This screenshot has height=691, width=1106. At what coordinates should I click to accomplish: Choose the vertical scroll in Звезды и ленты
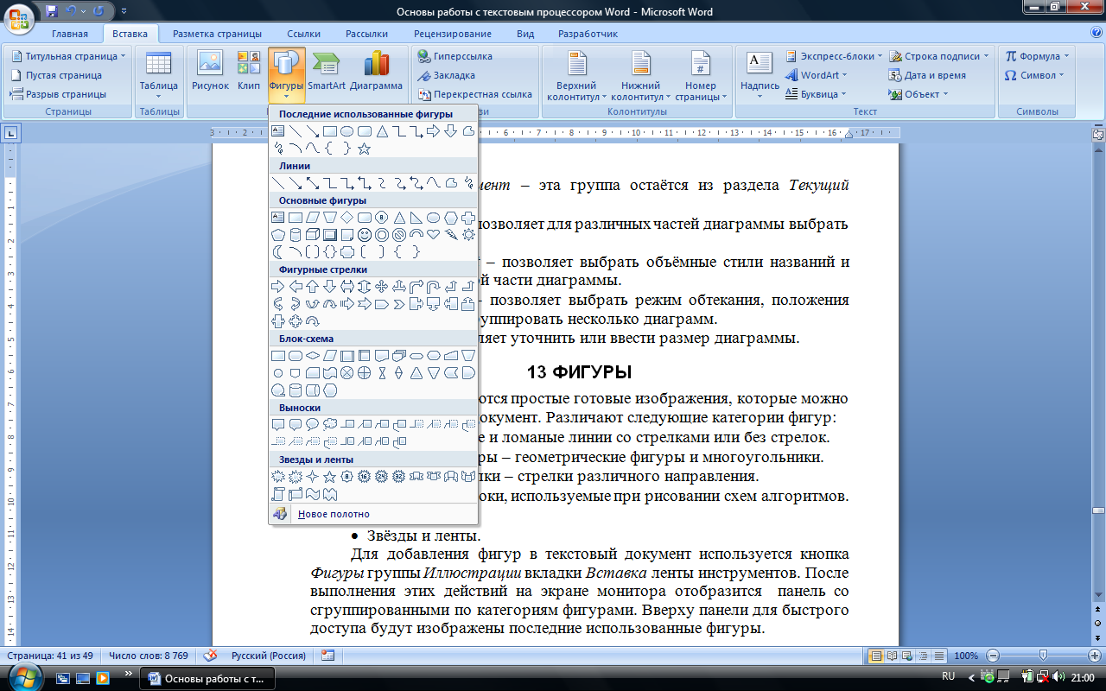277,493
